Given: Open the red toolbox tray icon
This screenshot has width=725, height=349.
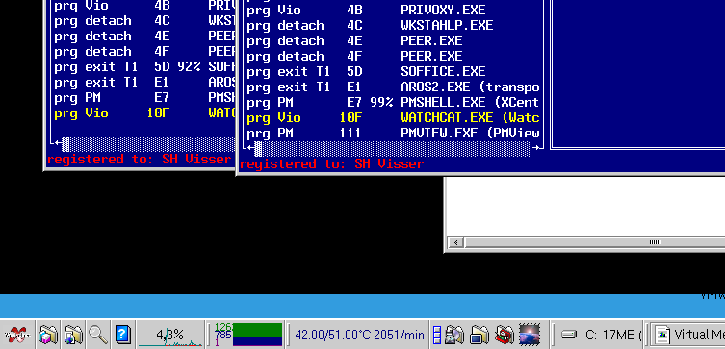Looking at the screenshot, I should (x=505, y=335).
